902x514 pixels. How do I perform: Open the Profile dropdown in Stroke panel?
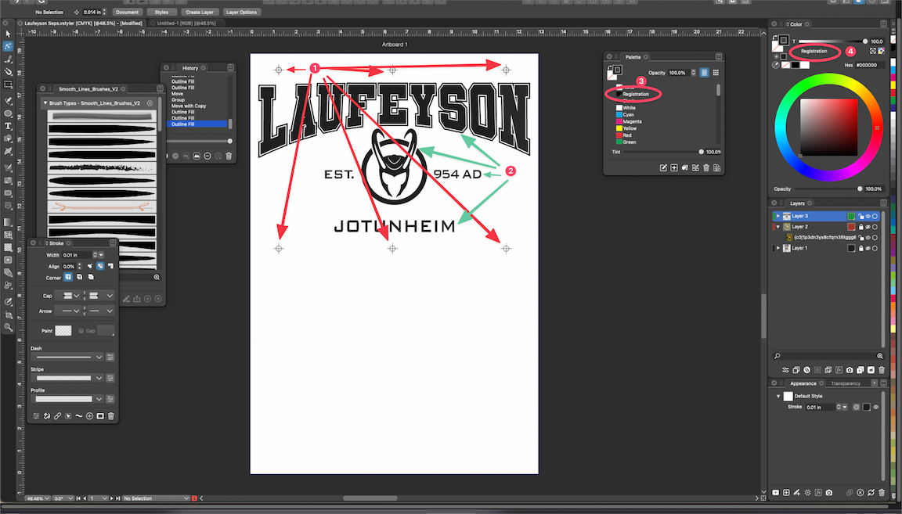[x=99, y=399]
